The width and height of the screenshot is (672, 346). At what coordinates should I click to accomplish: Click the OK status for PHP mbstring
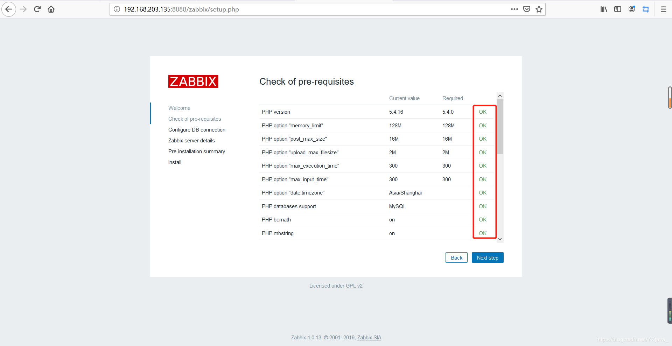tap(483, 233)
